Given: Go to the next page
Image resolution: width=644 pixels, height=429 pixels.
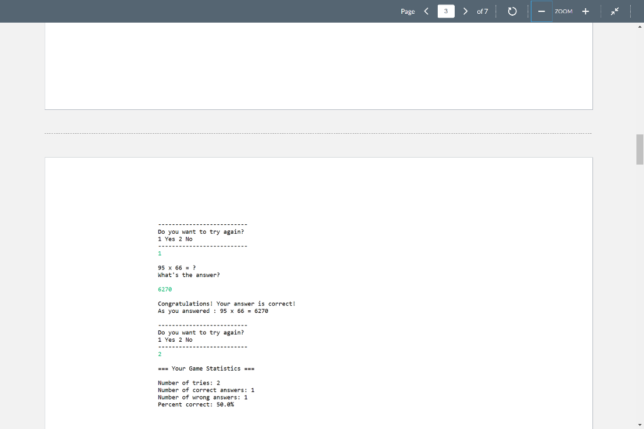Looking at the screenshot, I should (x=465, y=11).
